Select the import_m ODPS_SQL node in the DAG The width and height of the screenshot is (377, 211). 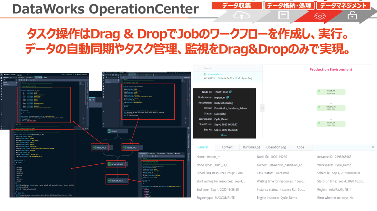331,108
